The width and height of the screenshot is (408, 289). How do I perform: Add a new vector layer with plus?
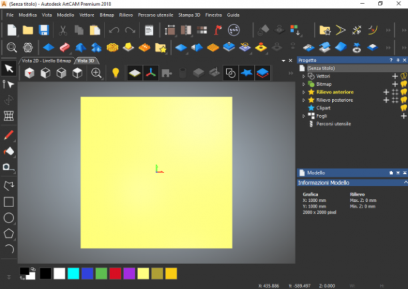[x=395, y=76]
